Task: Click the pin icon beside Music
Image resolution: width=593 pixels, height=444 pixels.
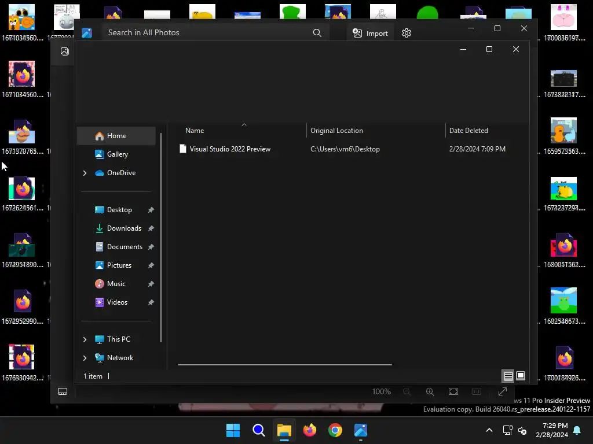Action: pos(151,284)
